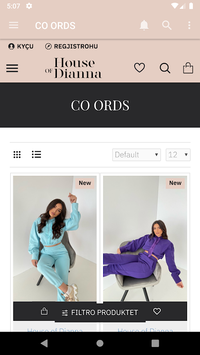Expand the Default sort dropdown
This screenshot has width=200, height=355.
point(136,155)
